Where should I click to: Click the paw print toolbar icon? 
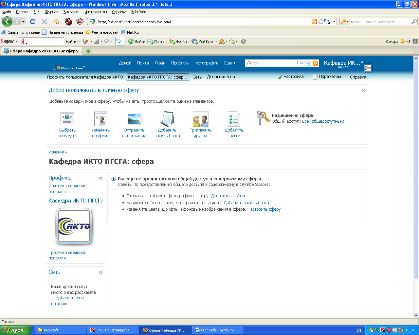tap(80, 22)
